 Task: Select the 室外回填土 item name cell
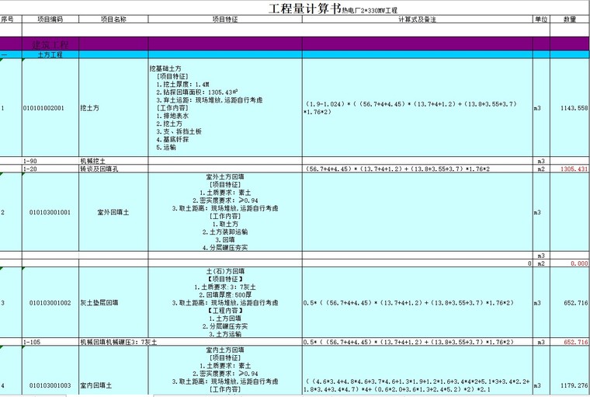113,212
